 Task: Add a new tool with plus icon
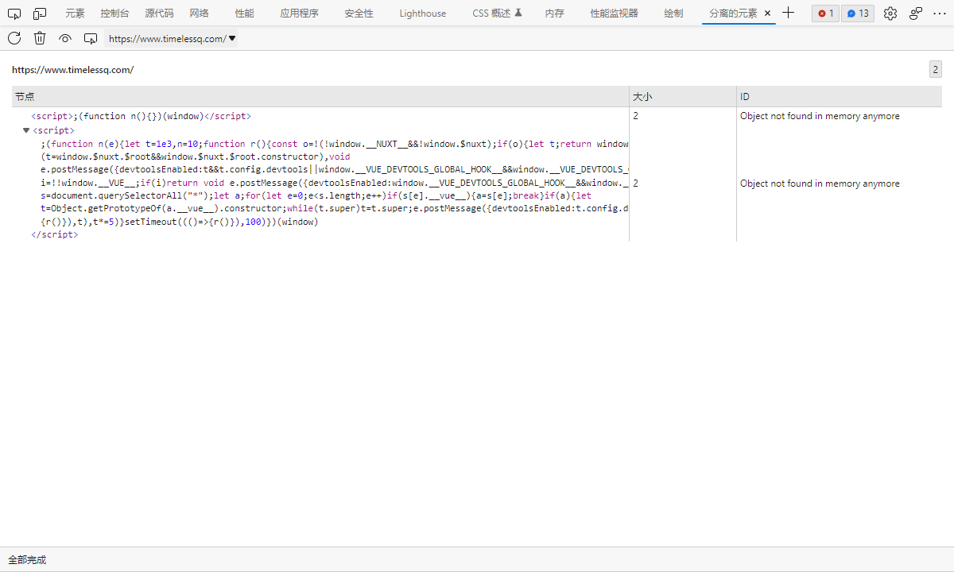[x=788, y=13]
